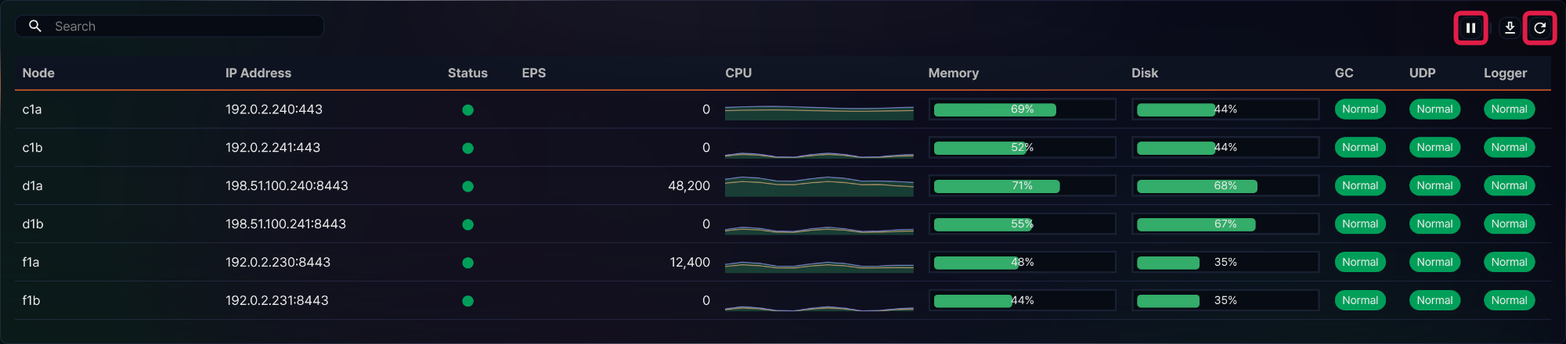This screenshot has width=1566, height=344.
Task: Sort by the Logger column header
Action: click(1506, 73)
